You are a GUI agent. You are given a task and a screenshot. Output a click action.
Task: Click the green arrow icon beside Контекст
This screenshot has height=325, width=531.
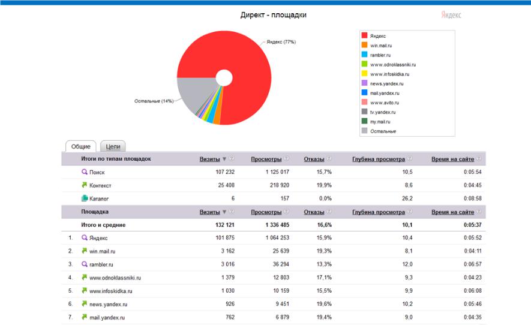85,185
